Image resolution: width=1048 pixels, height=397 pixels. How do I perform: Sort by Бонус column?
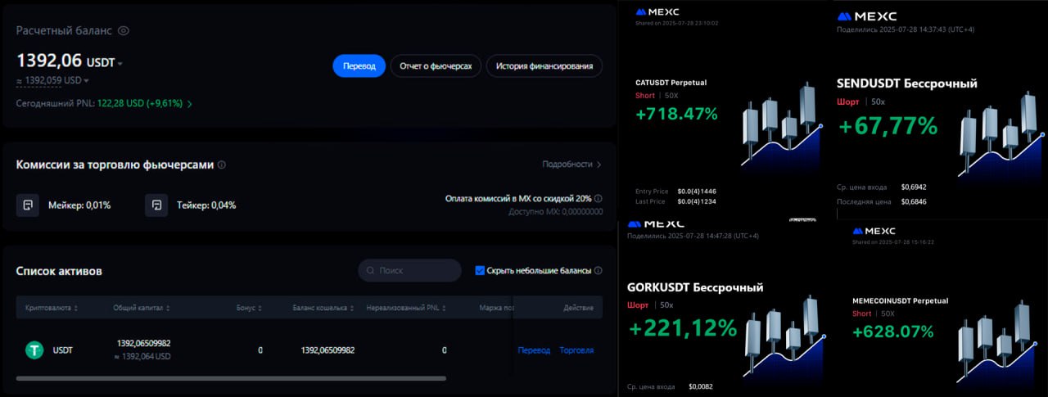click(249, 308)
